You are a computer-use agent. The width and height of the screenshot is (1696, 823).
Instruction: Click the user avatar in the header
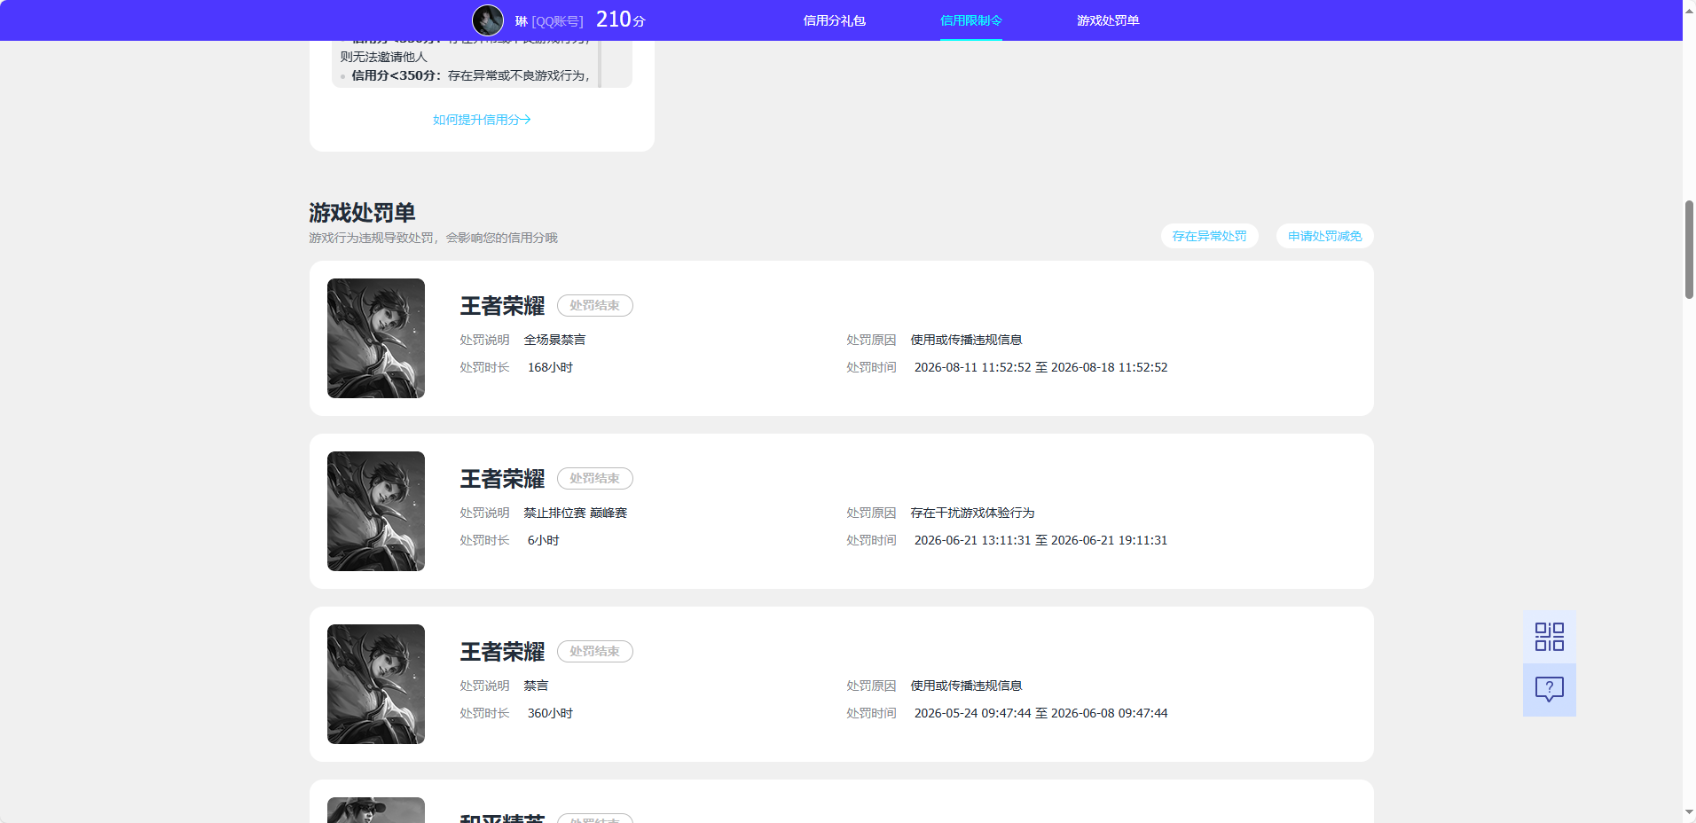tap(488, 20)
